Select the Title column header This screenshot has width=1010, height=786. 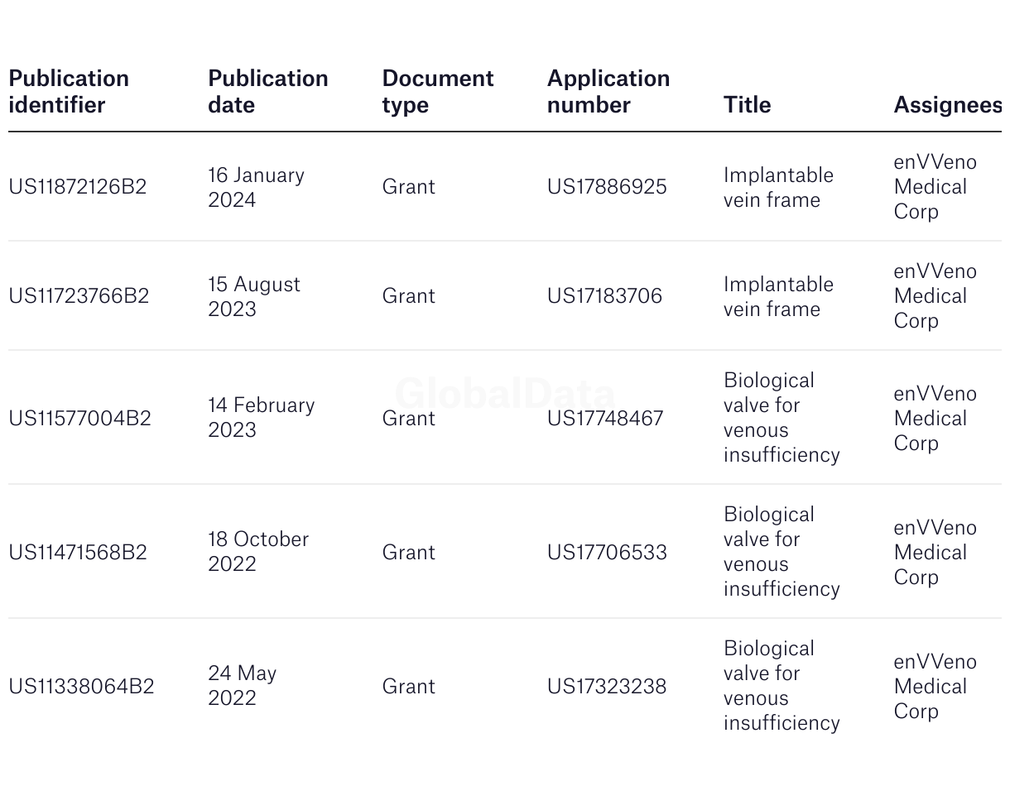coord(747,104)
